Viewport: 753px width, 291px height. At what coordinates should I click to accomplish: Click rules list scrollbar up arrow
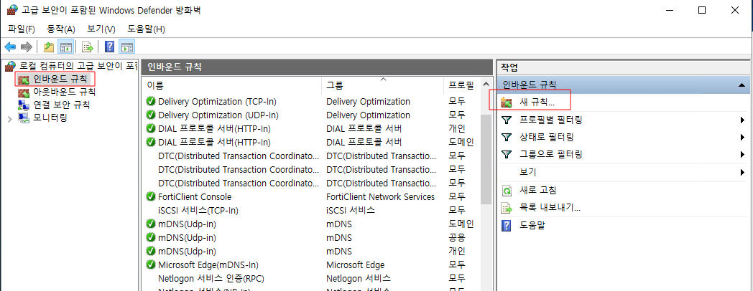click(486, 85)
